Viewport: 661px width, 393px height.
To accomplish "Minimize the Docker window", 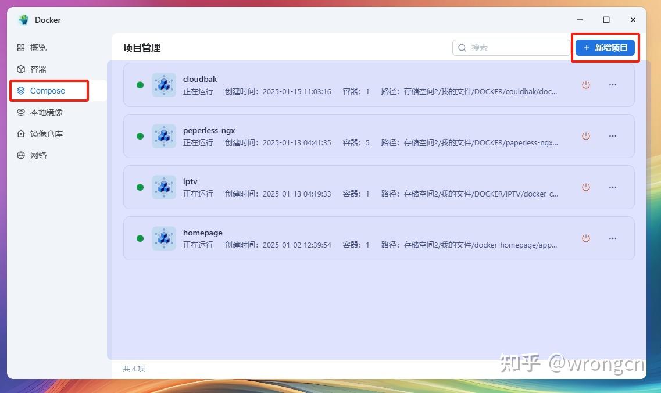I will coord(580,20).
